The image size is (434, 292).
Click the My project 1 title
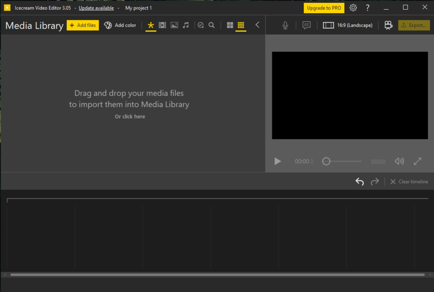[x=138, y=8]
